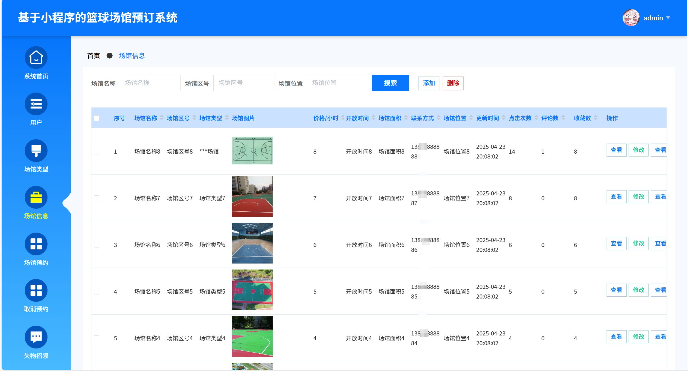
Task: Check the row checkbox for 场馆名称6
Action: tap(96, 245)
